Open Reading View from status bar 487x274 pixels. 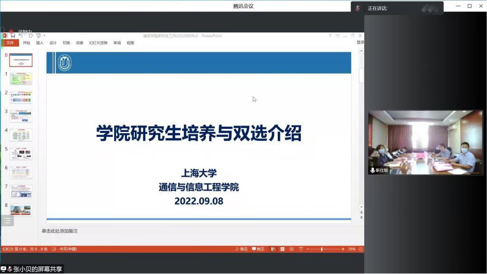pyautogui.click(x=291, y=249)
